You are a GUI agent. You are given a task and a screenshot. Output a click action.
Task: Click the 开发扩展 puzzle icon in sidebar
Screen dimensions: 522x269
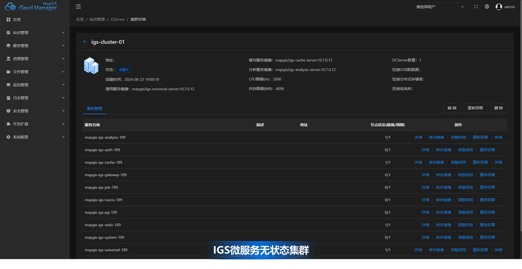coord(8,124)
